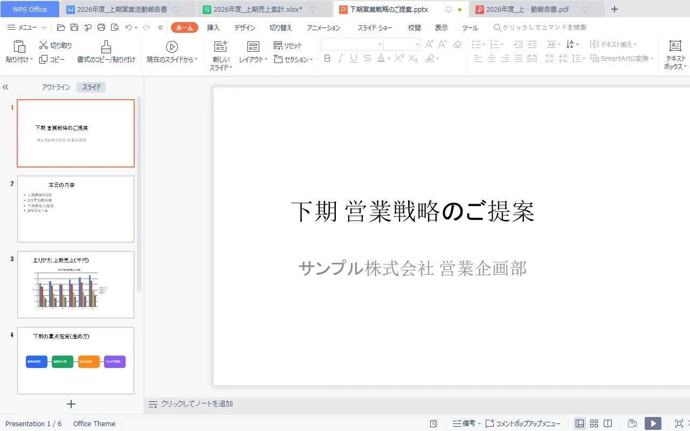Switch to アウトライン outline panel tab

(x=56, y=87)
